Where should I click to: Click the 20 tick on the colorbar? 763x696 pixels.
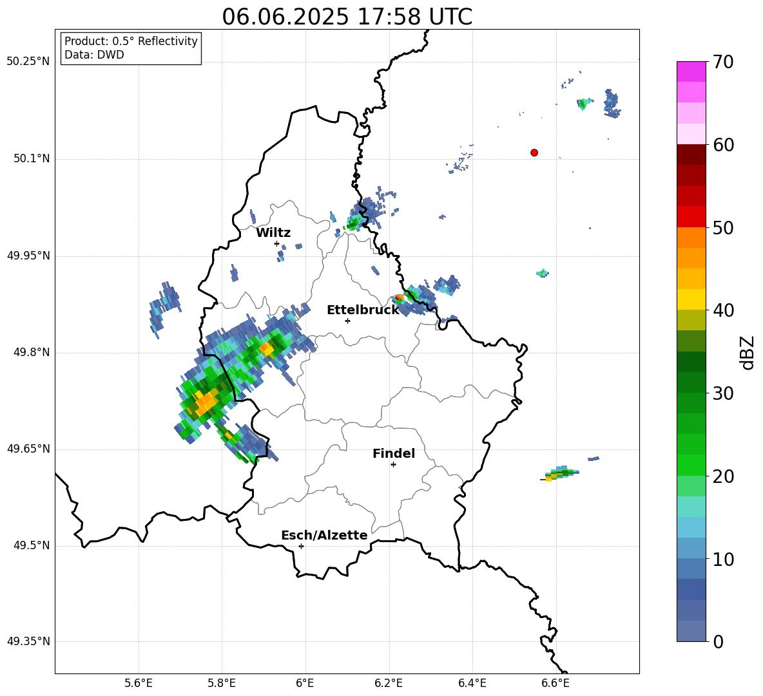point(723,476)
